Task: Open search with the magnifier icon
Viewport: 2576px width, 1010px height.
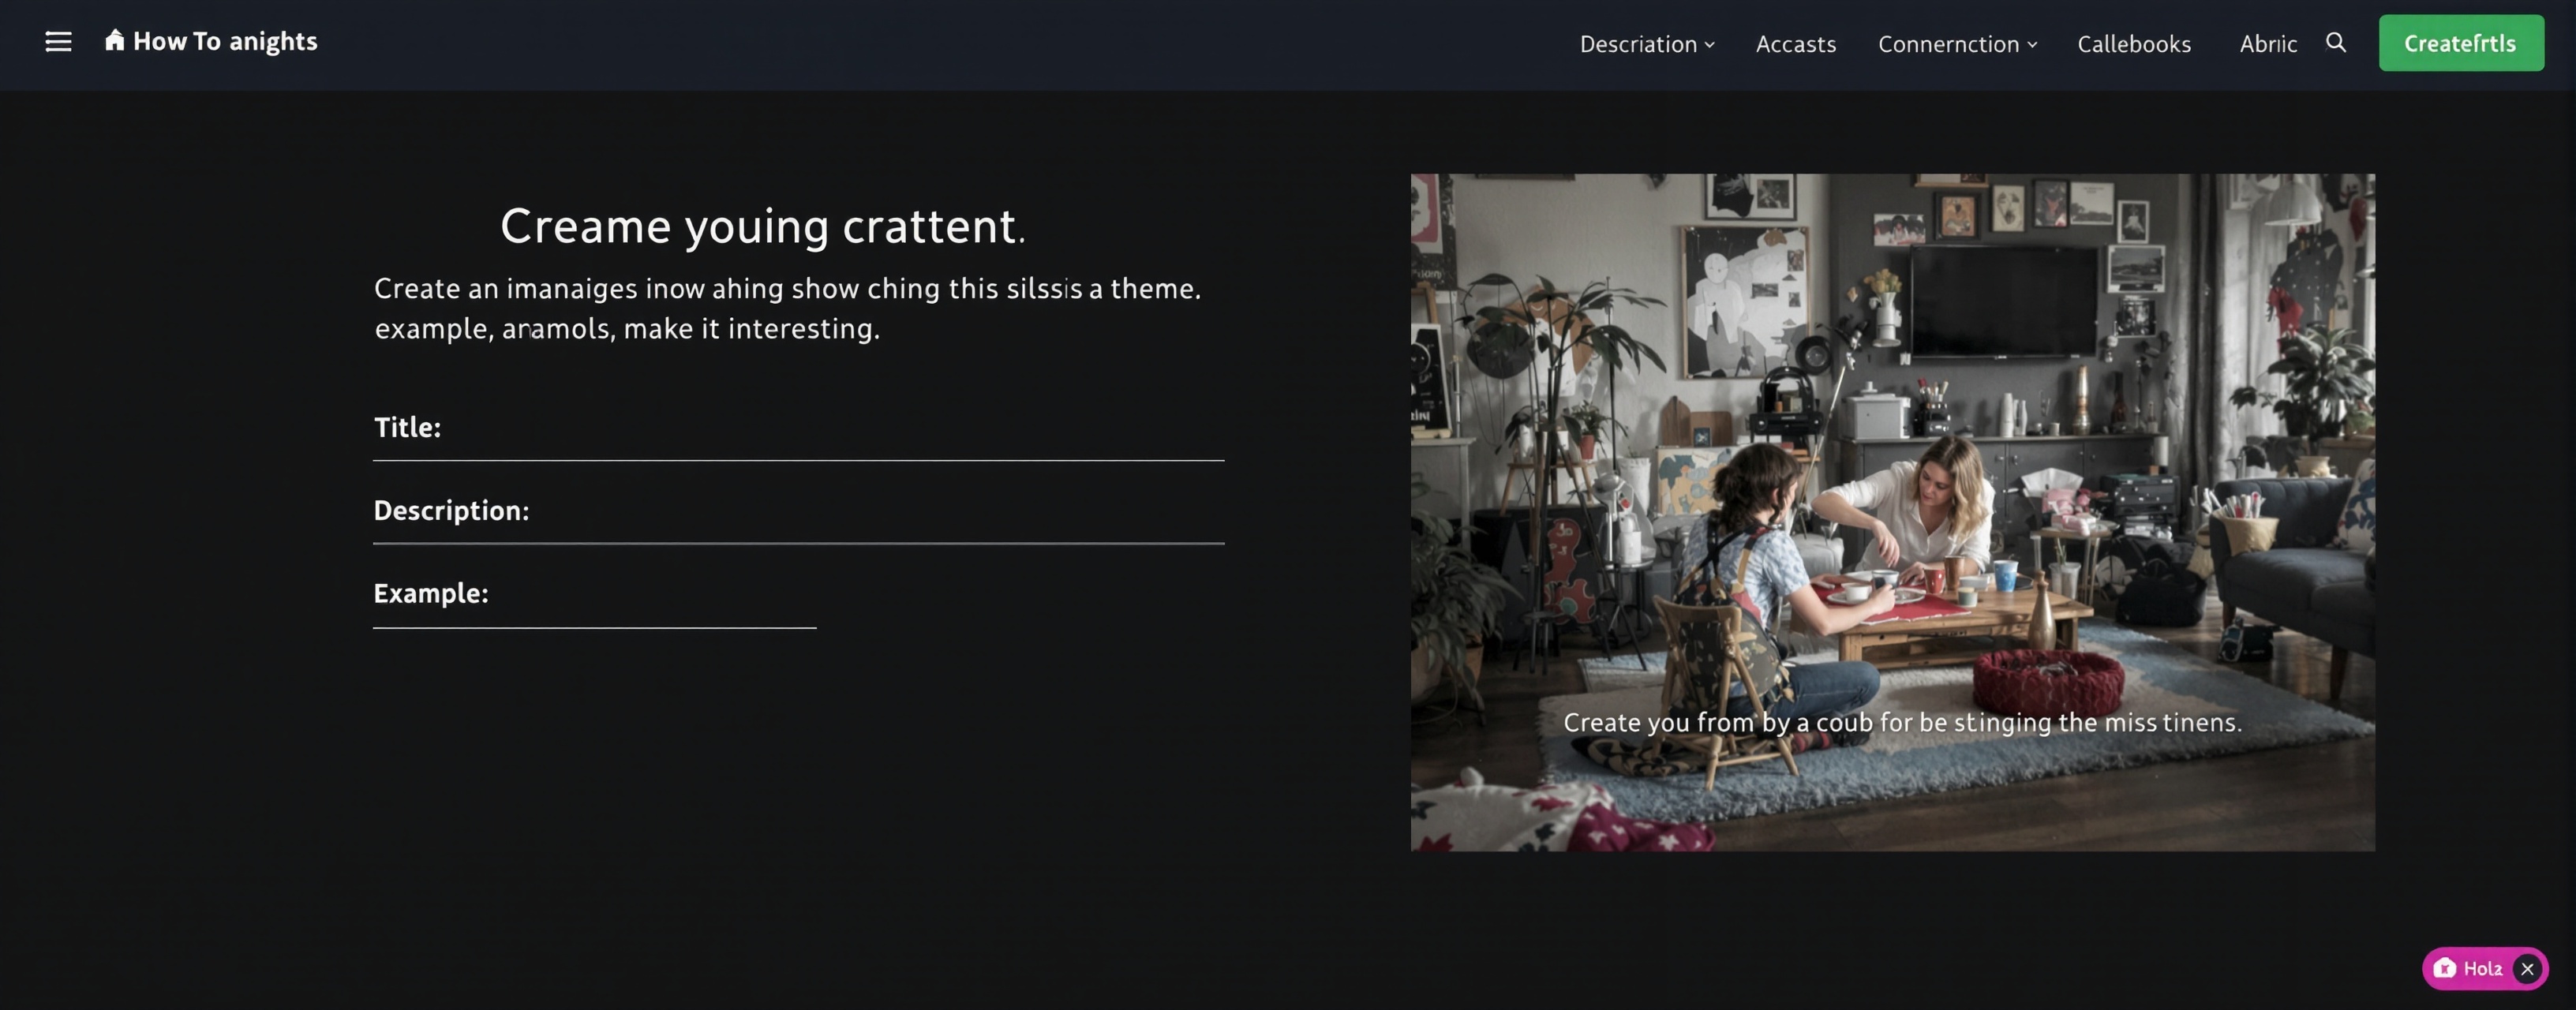Action: point(2336,42)
